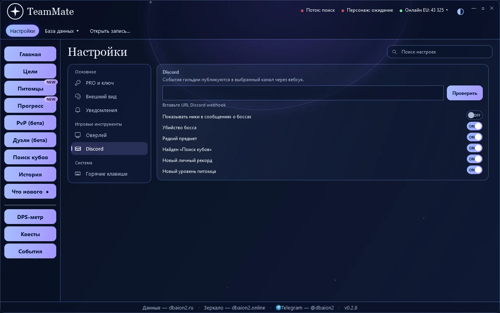This screenshot has height=313, width=500.
Task: Click the Discord webhook URL input field
Action: pyautogui.click(x=303, y=93)
